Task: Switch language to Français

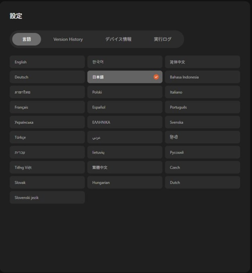Action: [x=47, y=107]
